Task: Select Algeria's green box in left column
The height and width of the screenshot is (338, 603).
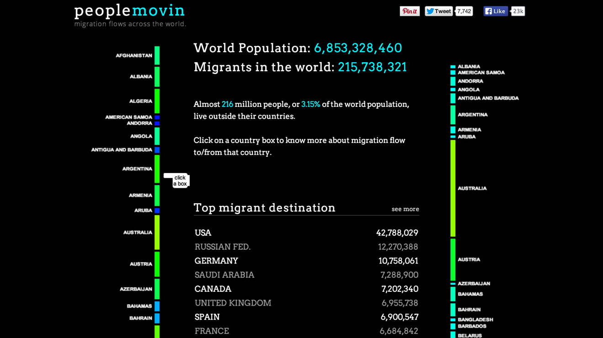Action: 157,101
